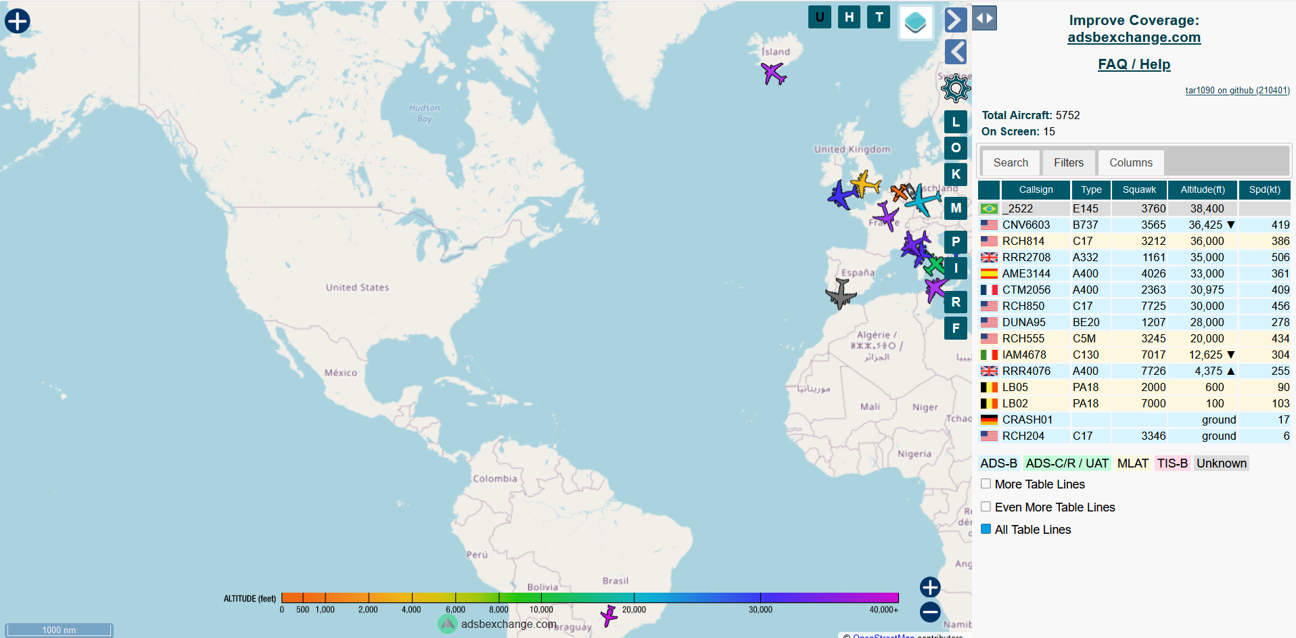The height and width of the screenshot is (638, 1296).
Task: Click the T map toggle button
Action: point(879,17)
